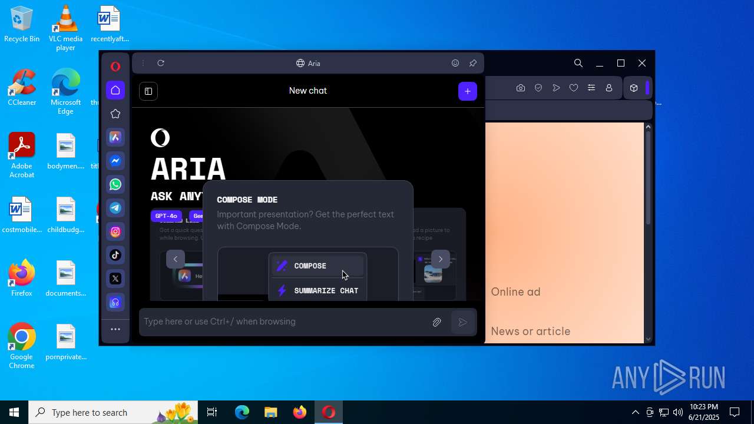This screenshot has width=754, height=424.
Task: Add page to bookmarks heart icon
Action: [x=574, y=88]
